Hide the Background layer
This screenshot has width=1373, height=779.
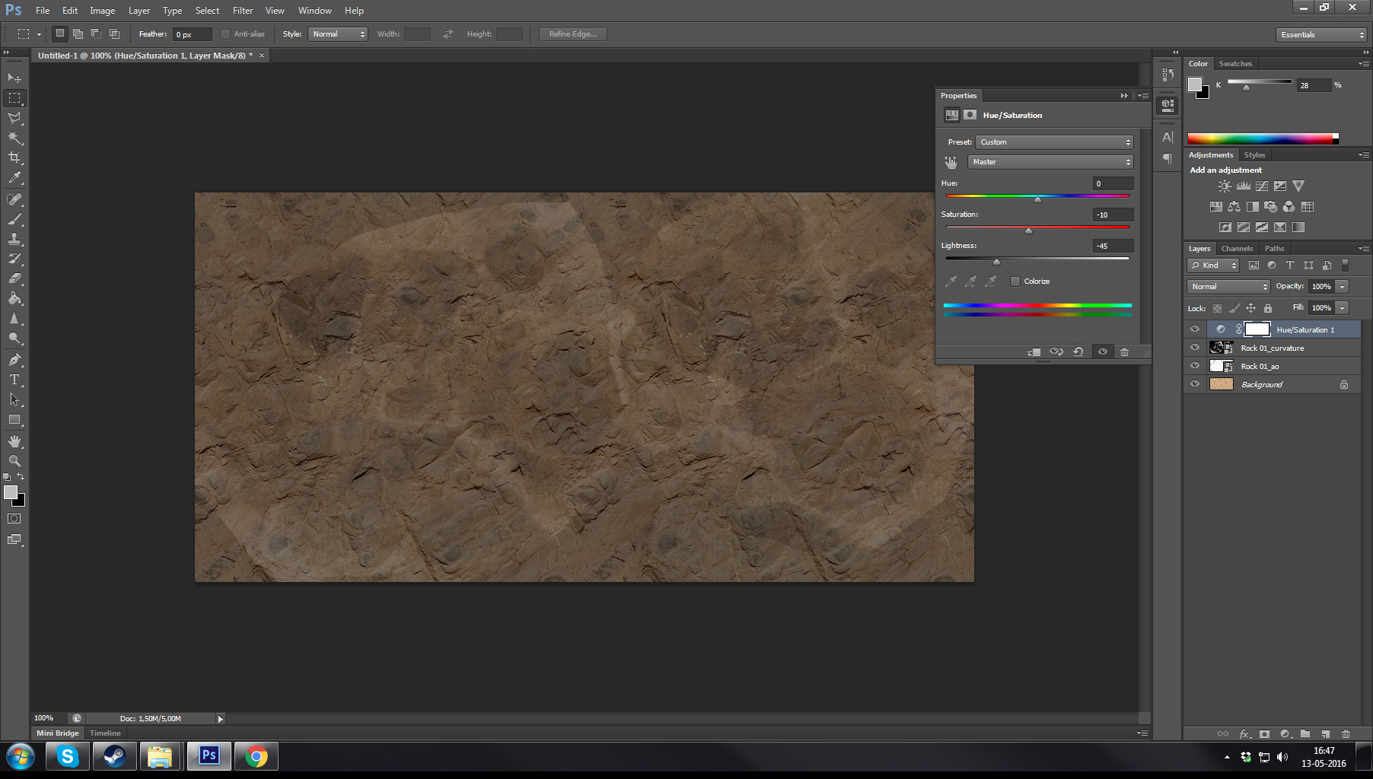pos(1194,384)
